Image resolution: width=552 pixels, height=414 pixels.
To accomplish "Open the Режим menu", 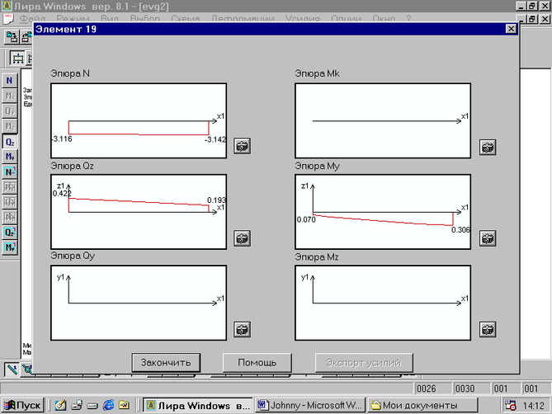I will point(73,18).
